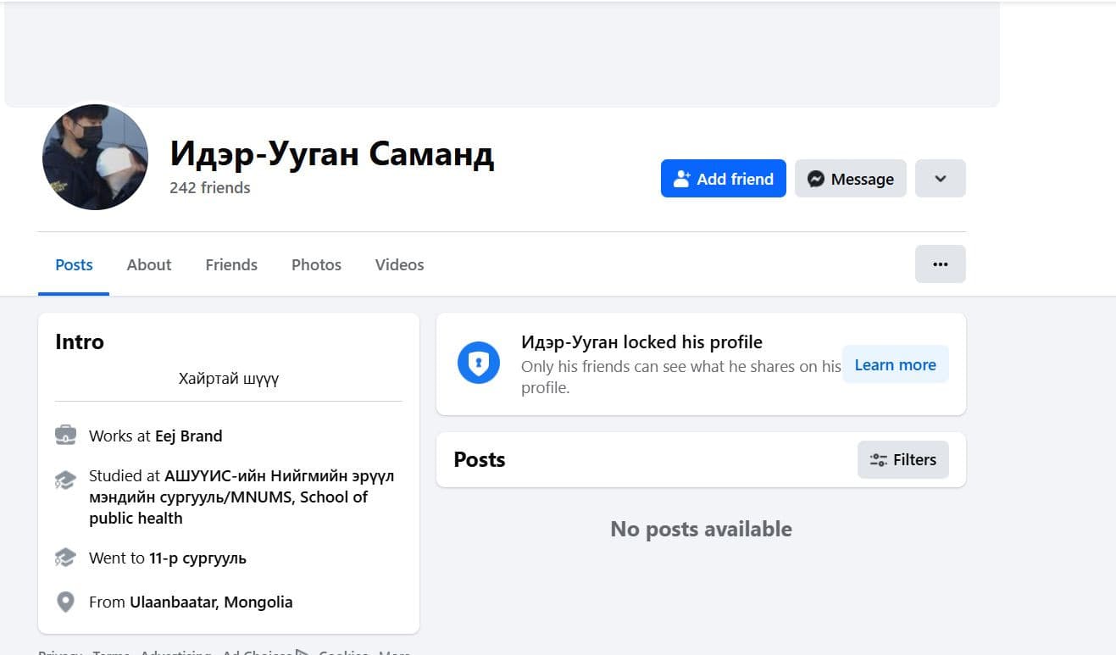Click the location pin icon

pos(65,602)
